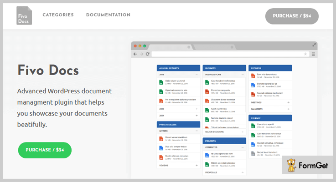Click the BUSINESS category header

pos(224,68)
